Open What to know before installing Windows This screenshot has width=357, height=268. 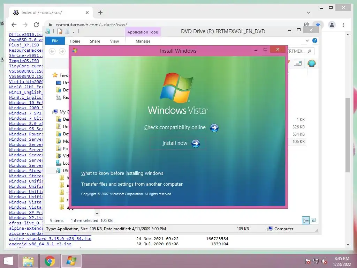(122, 173)
